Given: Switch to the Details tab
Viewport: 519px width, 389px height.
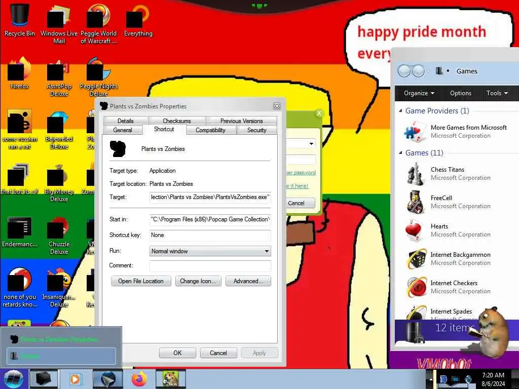Looking at the screenshot, I should pyautogui.click(x=126, y=121).
